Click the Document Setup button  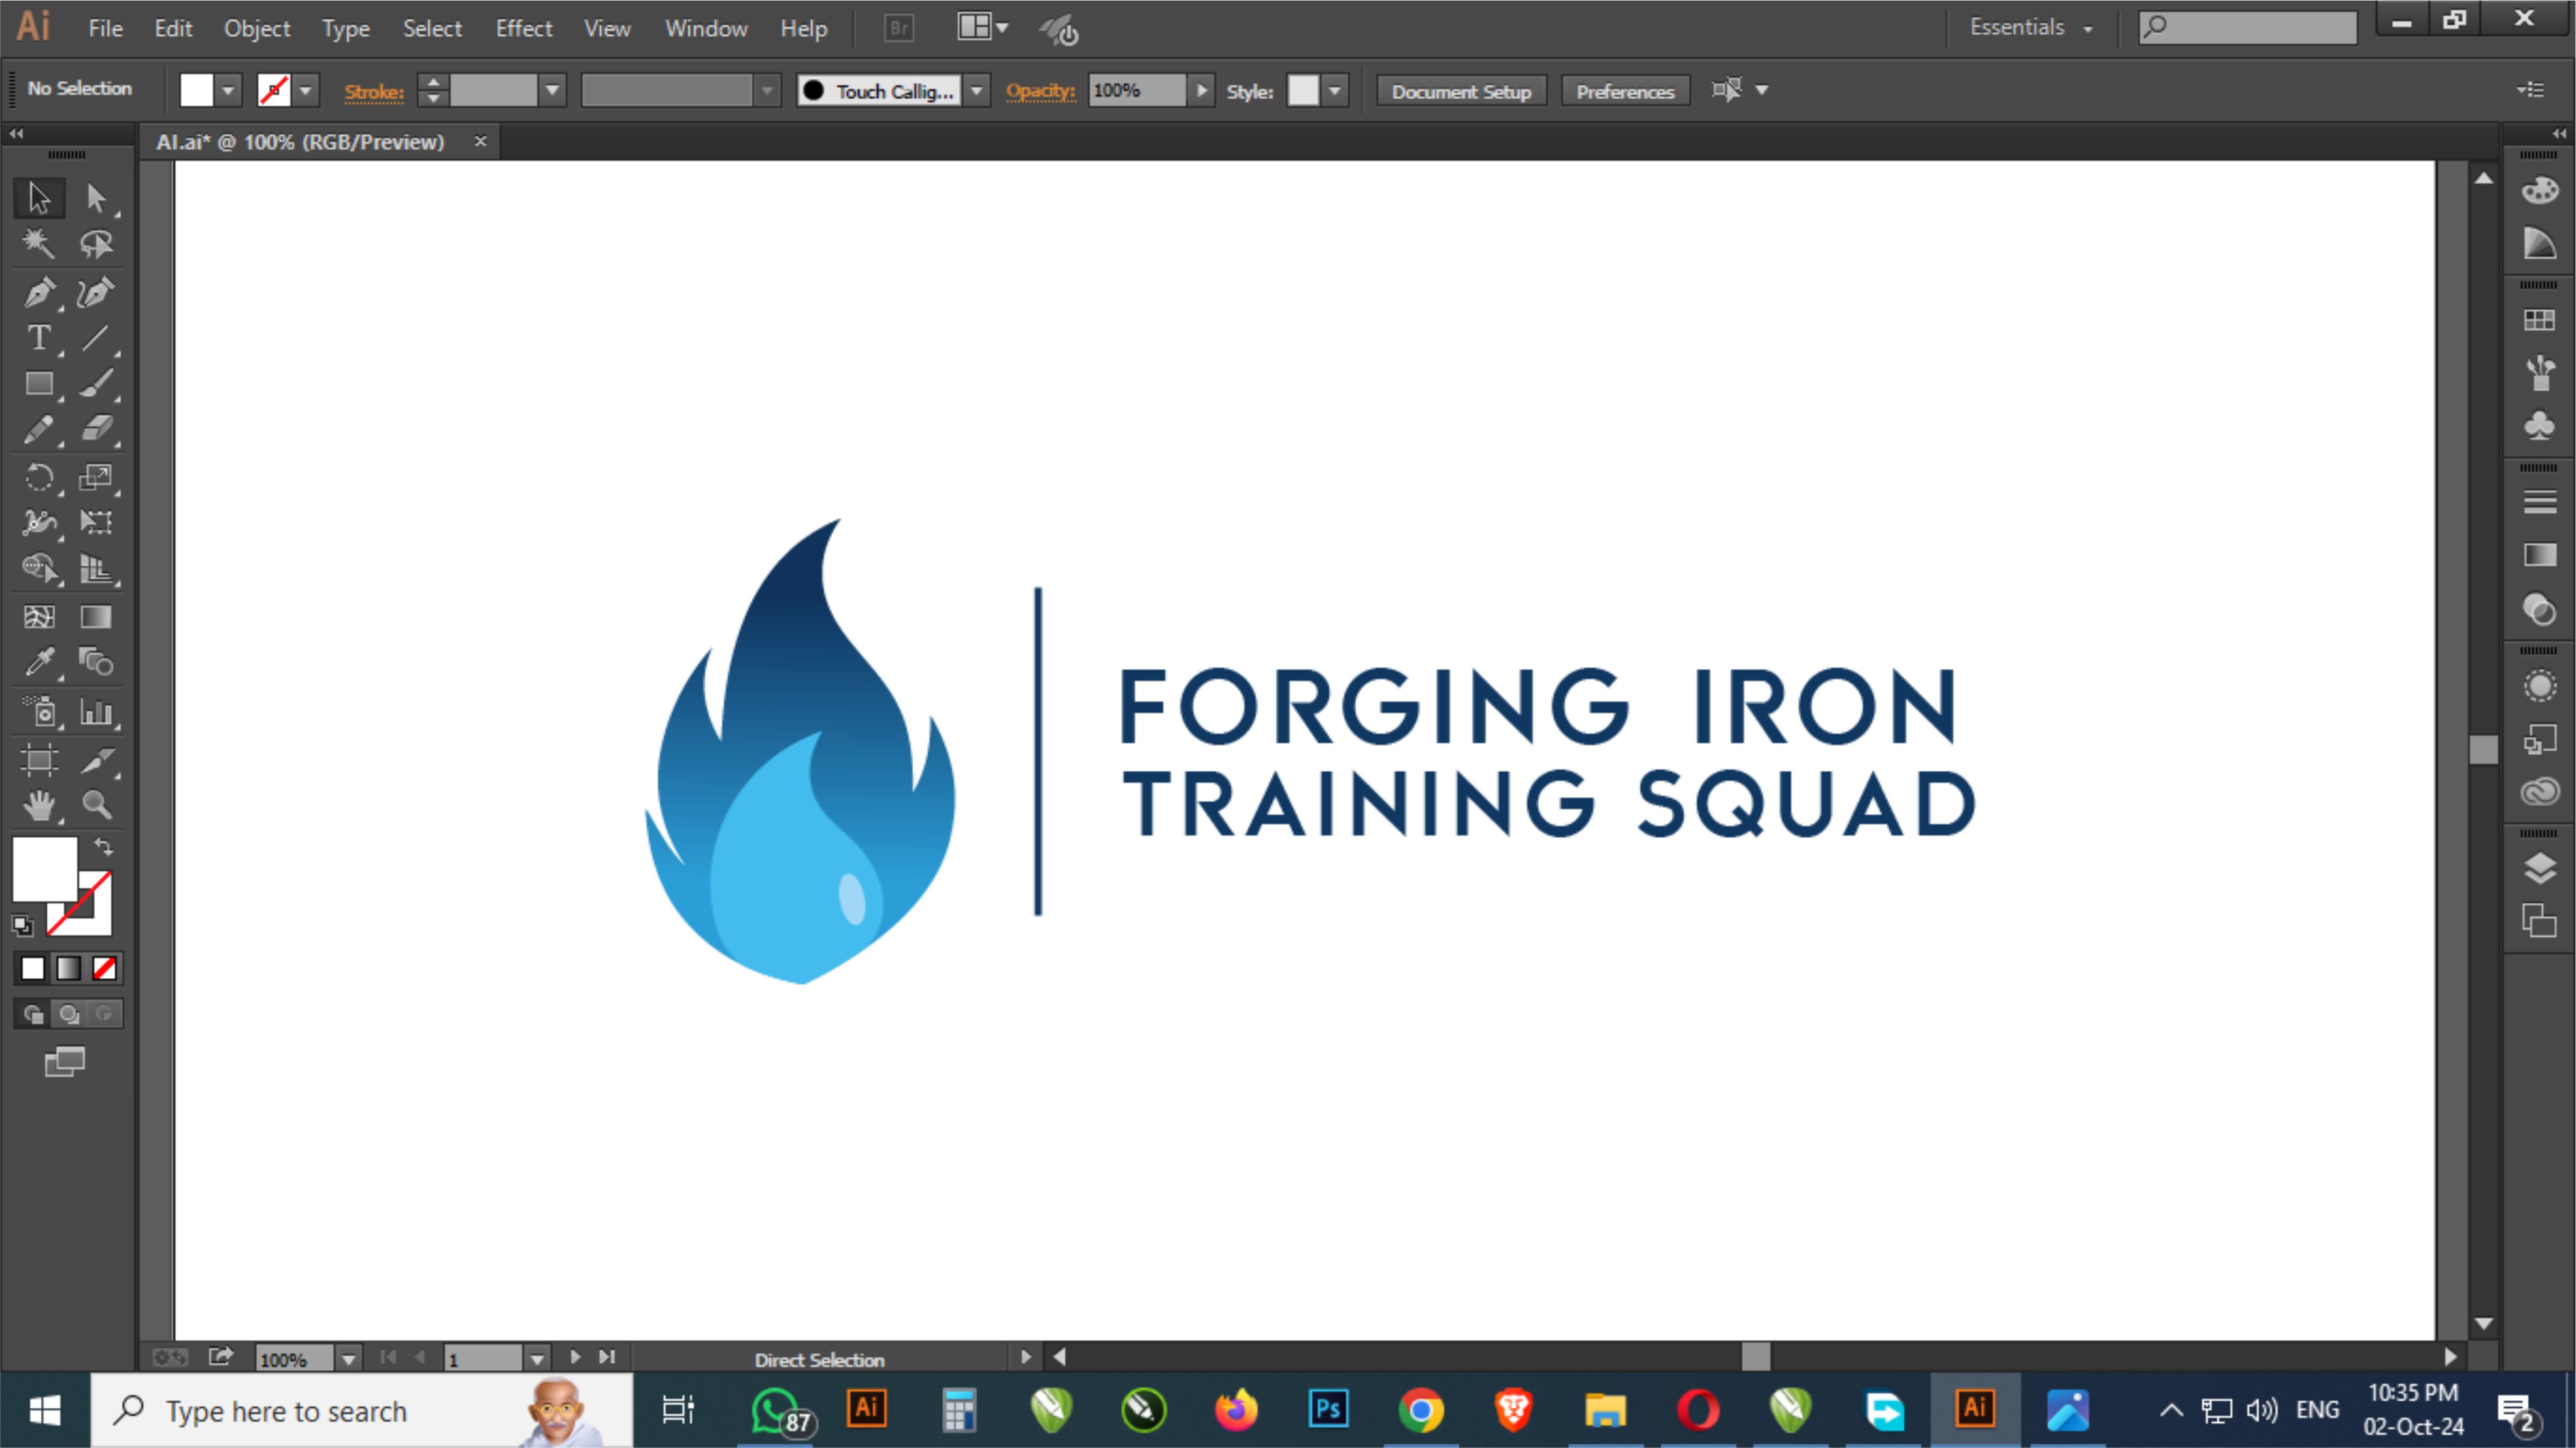(1460, 91)
